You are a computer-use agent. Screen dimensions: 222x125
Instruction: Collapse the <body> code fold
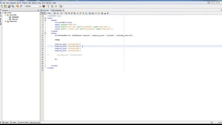point(45,33)
